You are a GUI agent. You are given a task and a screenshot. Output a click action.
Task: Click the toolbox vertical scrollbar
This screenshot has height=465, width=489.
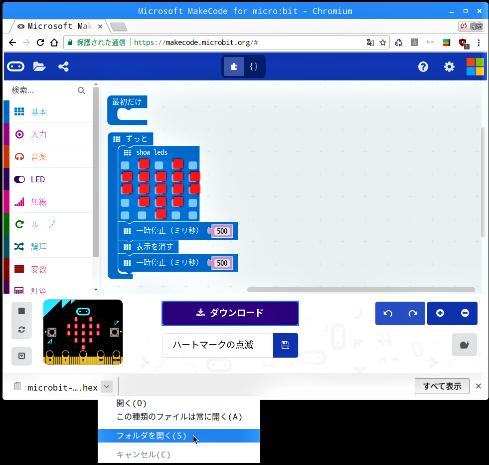[x=96, y=172]
